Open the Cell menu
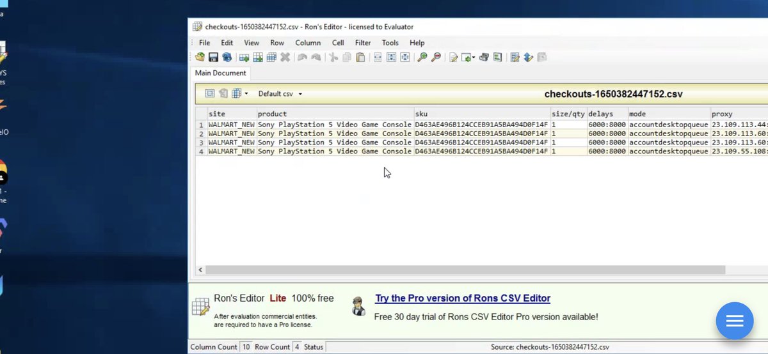This screenshot has width=768, height=354. click(338, 43)
